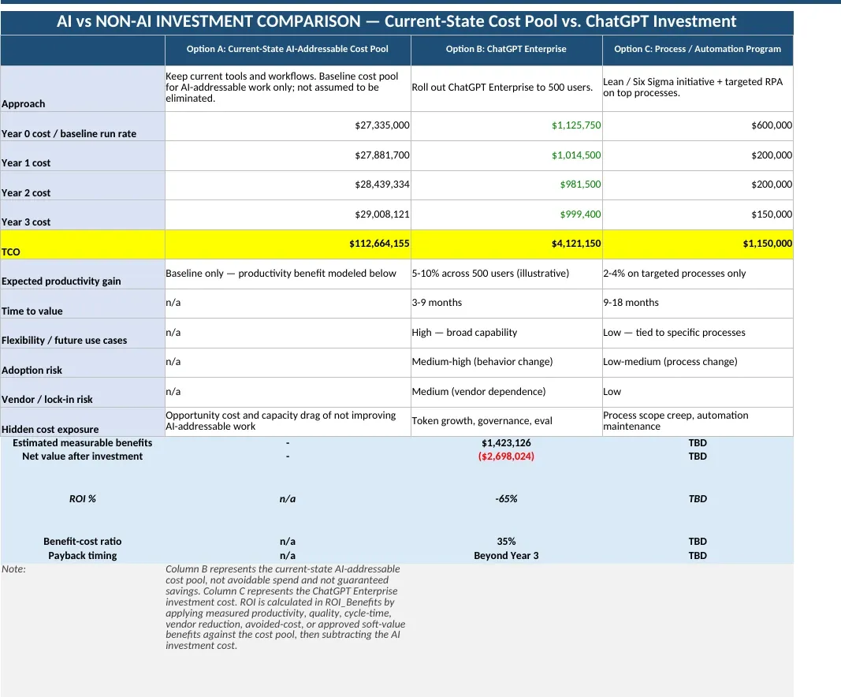Select 'Medium-high (behavior change)' cell
Image resolution: width=841 pixels, height=697 pixels.
(506, 362)
